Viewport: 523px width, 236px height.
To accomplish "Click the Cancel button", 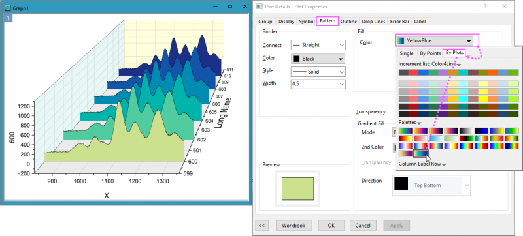I will tap(363, 226).
